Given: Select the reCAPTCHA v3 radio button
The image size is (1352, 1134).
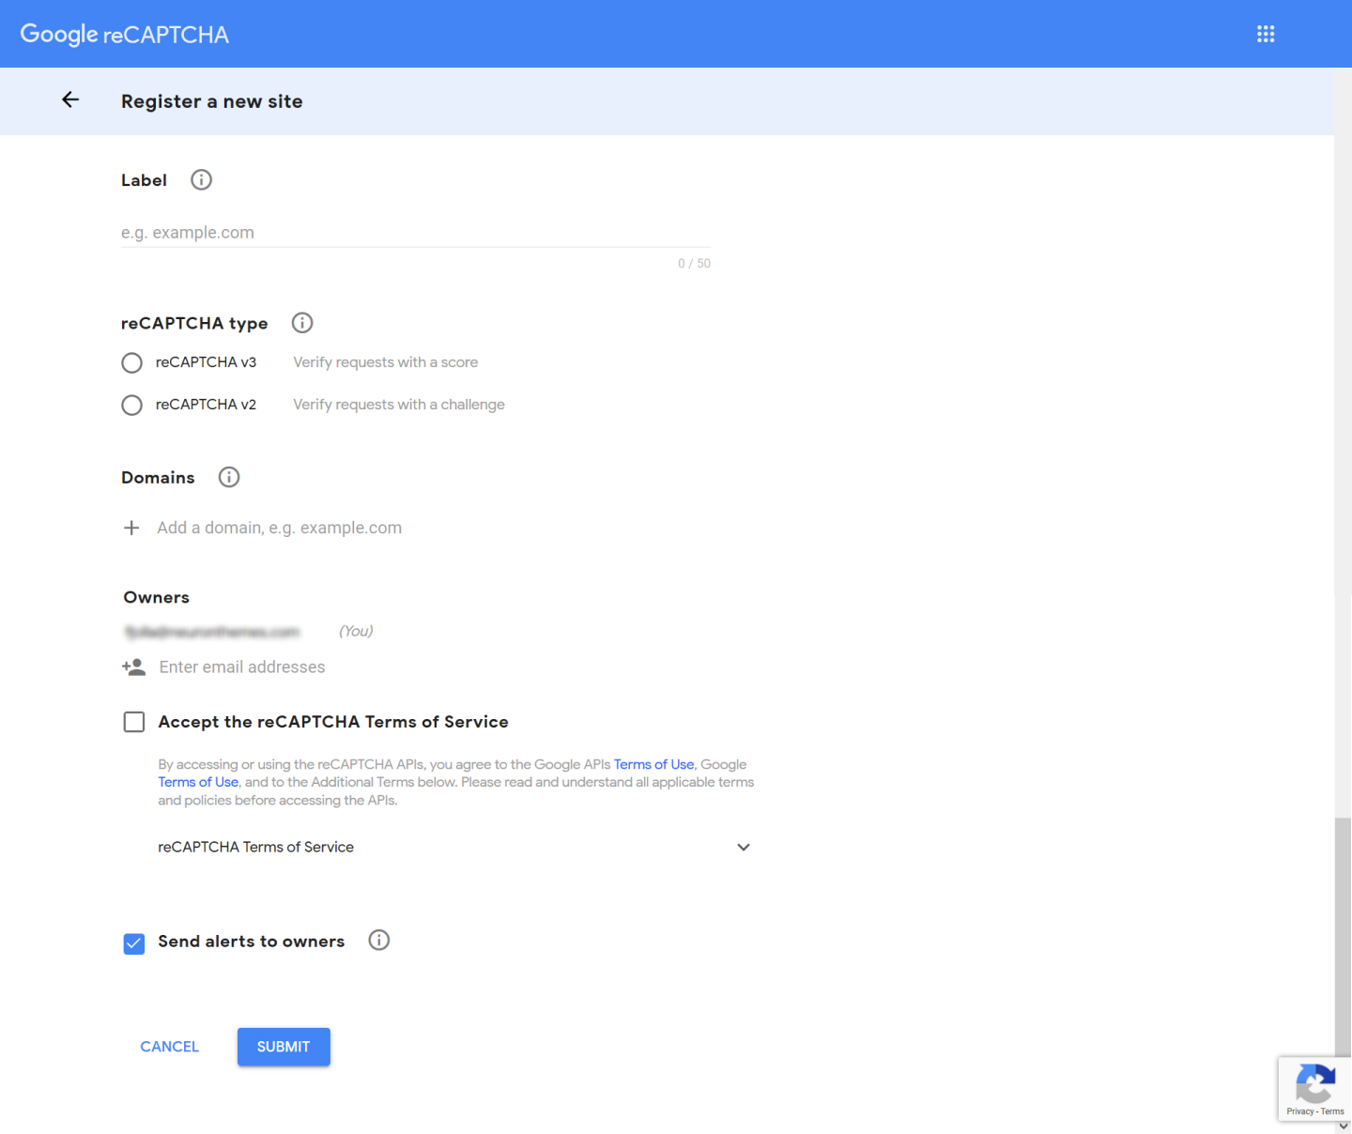Looking at the screenshot, I should tap(132, 362).
